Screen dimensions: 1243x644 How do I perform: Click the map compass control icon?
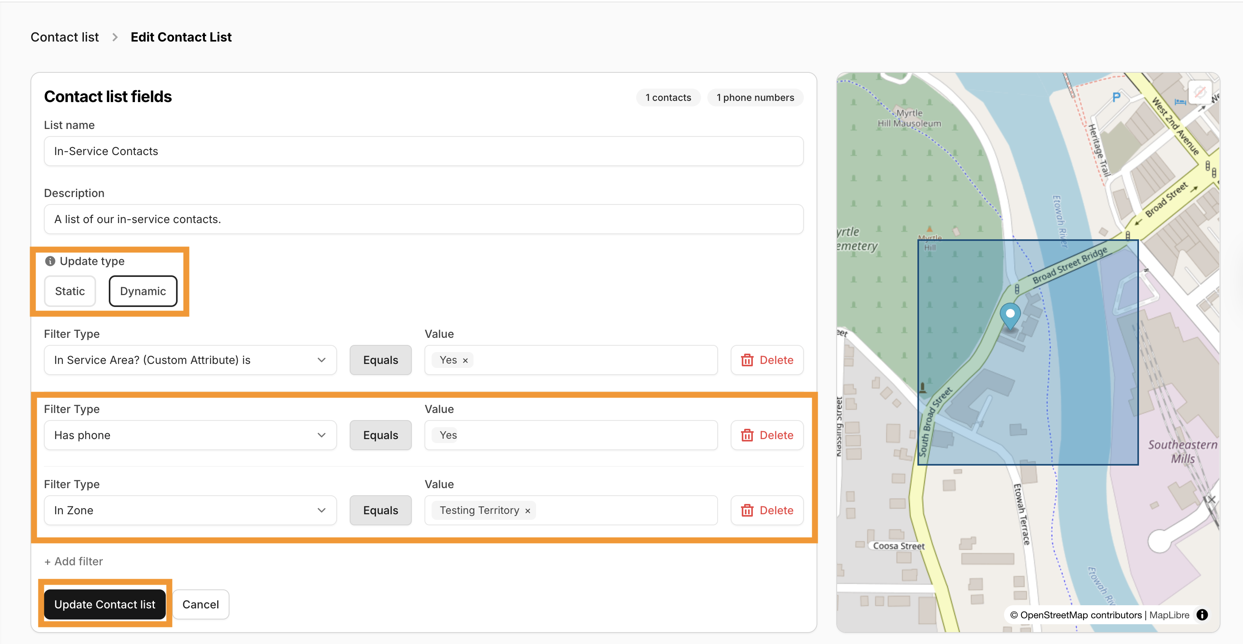(1199, 92)
